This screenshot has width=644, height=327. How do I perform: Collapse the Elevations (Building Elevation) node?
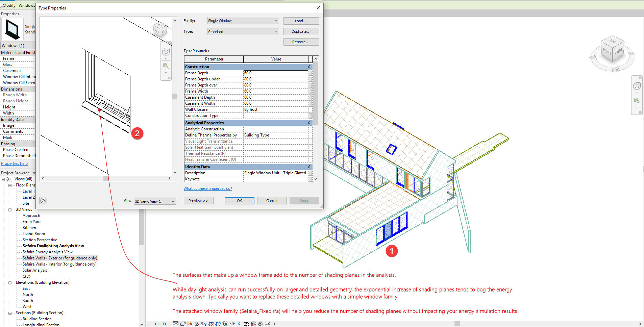click(x=10, y=283)
